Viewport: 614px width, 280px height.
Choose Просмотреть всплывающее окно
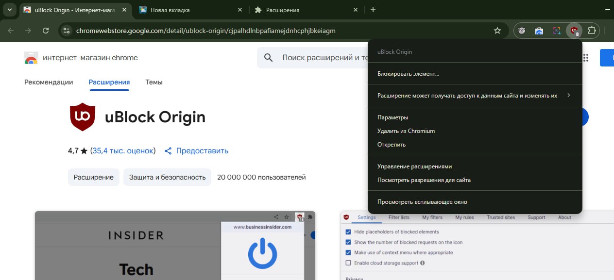click(x=475, y=202)
